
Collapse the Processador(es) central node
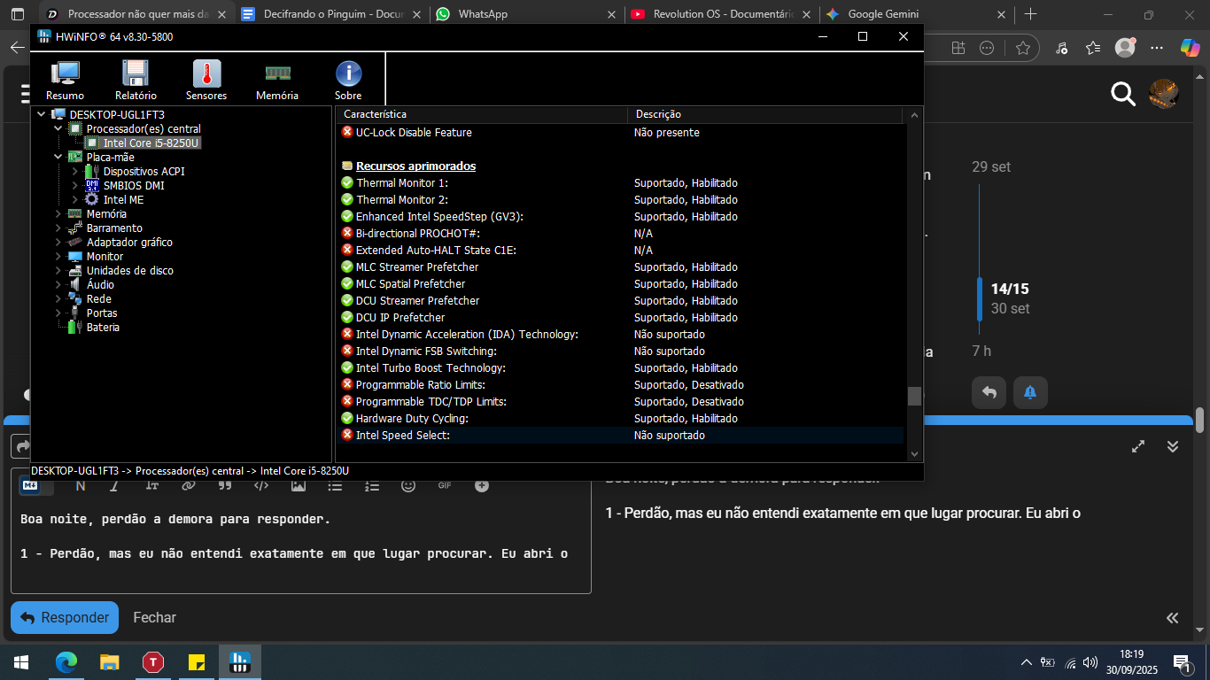coord(58,129)
